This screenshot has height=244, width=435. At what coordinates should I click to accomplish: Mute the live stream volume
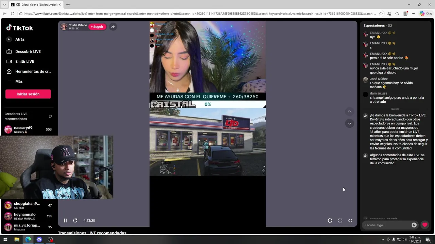[x=350, y=221]
